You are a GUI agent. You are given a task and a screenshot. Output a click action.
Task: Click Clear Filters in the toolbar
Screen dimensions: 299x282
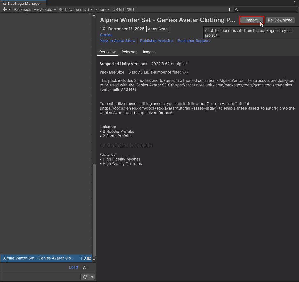point(123,9)
